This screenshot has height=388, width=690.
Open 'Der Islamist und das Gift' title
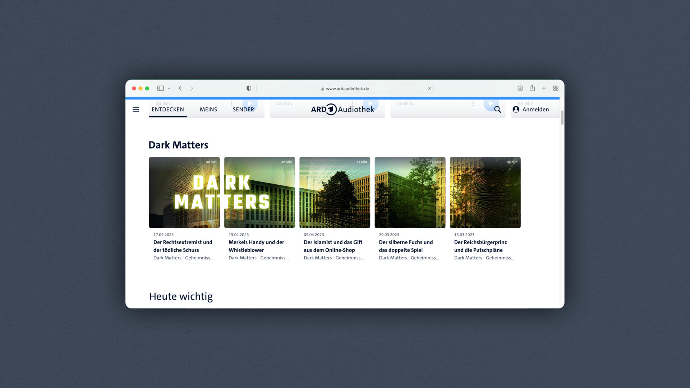point(333,246)
